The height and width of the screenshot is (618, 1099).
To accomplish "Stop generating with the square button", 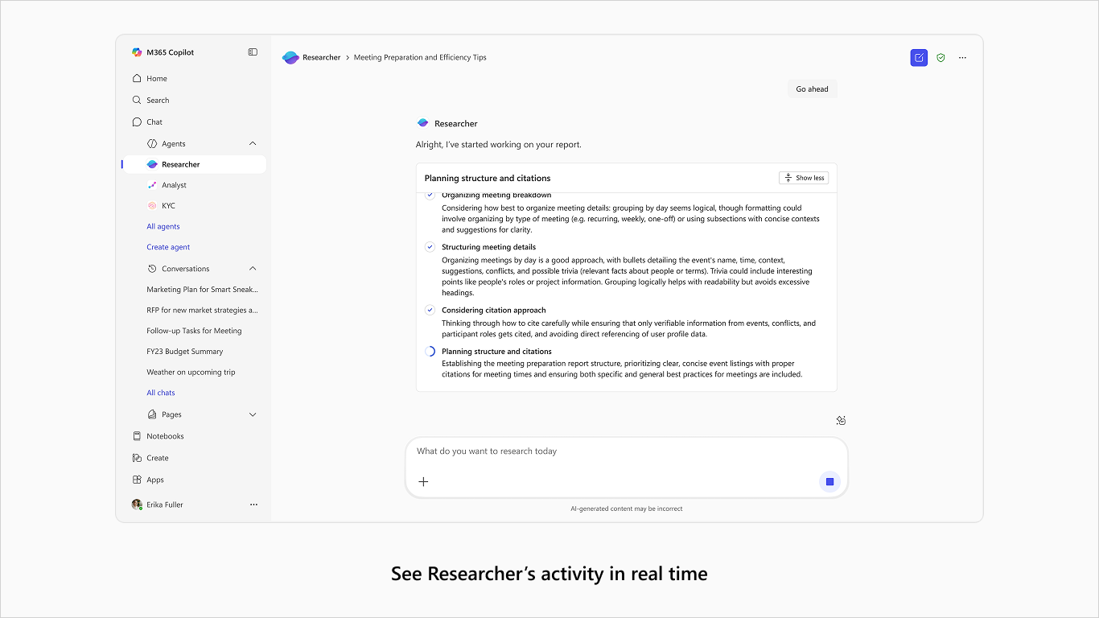I will tap(829, 482).
